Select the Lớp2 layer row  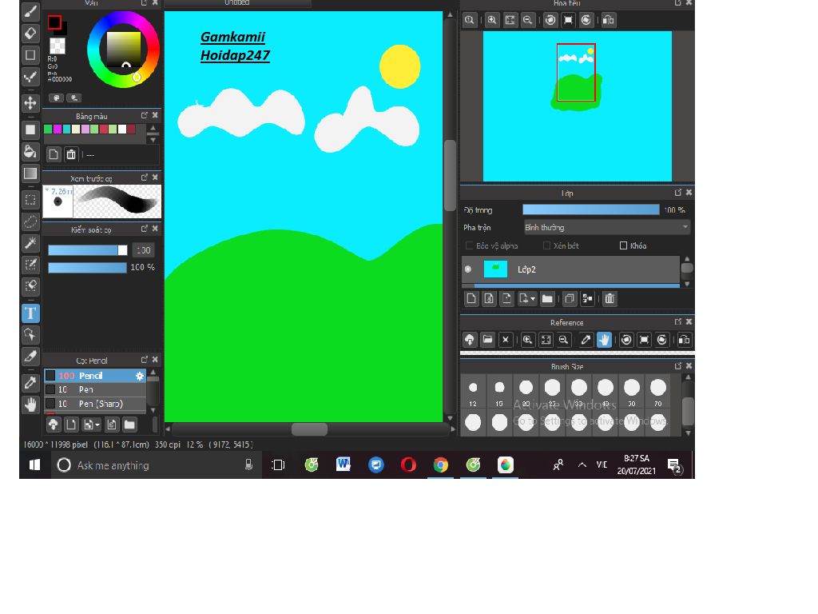[570, 269]
